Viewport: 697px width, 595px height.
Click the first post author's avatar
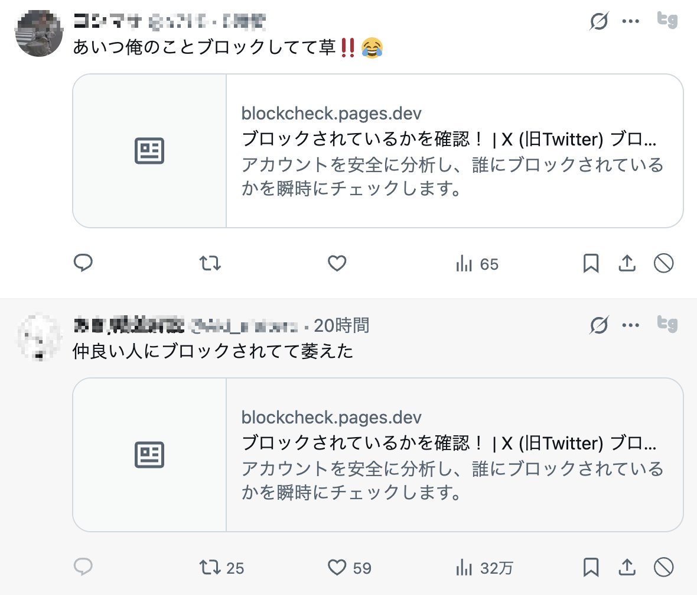click(39, 33)
